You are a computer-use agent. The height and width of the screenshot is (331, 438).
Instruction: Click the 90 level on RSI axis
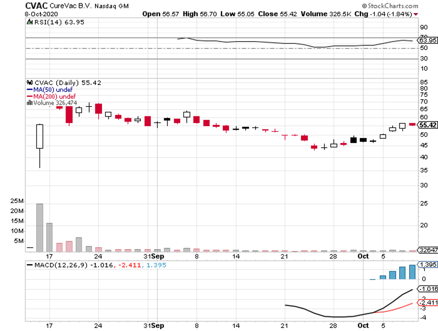tap(424, 28)
